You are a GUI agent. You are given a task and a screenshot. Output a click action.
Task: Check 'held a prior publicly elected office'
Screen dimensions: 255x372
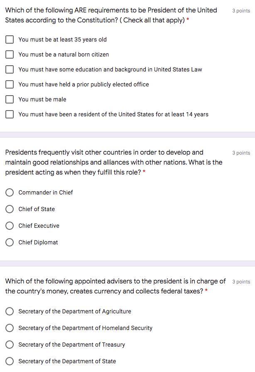10,84
